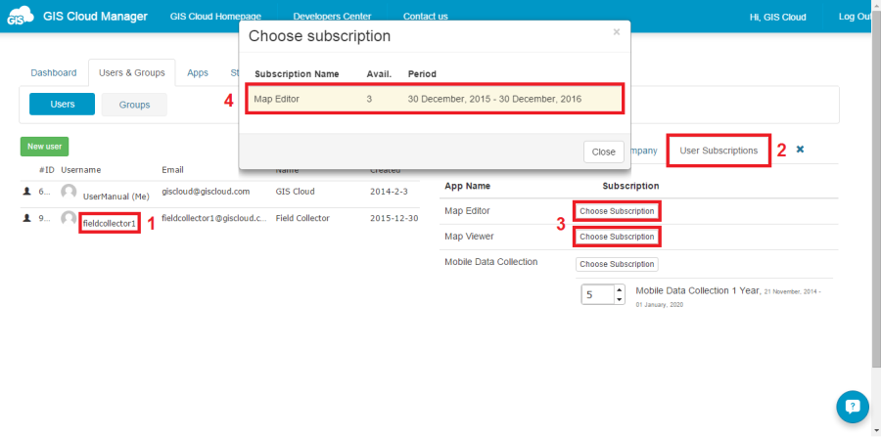This screenshot has height=437, width=881.
Task: Decrease Mobile Data Collection quantity spinner
Action: [x=620, y=299]
